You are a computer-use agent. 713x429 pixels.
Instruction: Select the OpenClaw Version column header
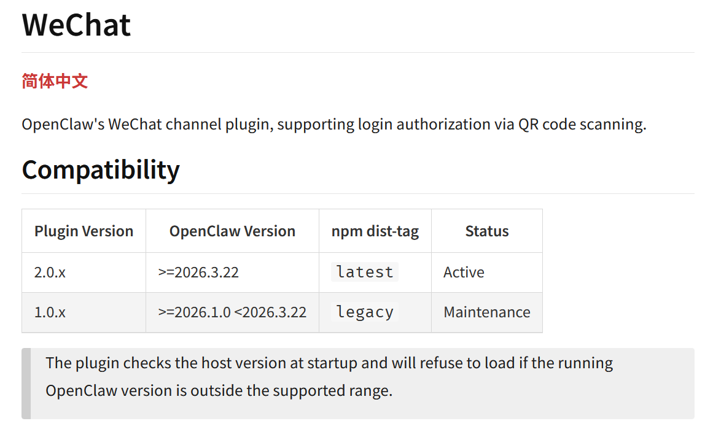232,231
